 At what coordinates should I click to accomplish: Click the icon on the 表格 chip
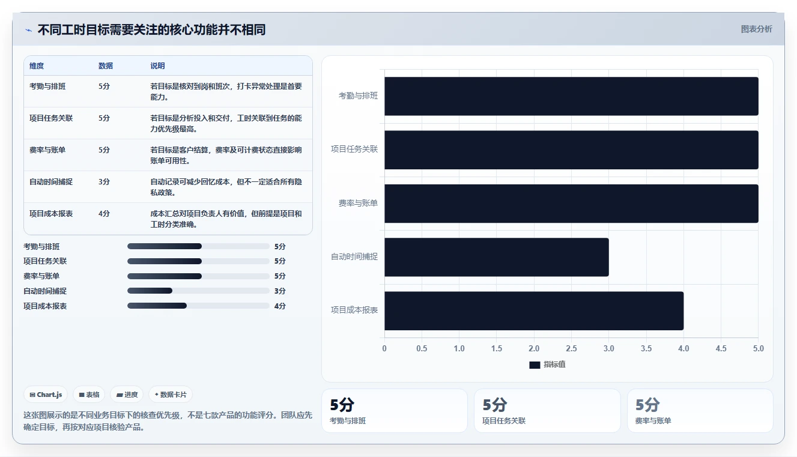(x=82, y=395)
